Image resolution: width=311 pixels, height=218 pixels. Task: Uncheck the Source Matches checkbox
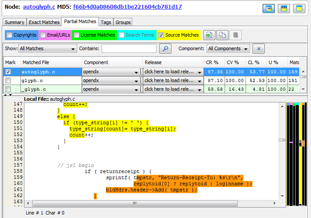click(161, 35)
